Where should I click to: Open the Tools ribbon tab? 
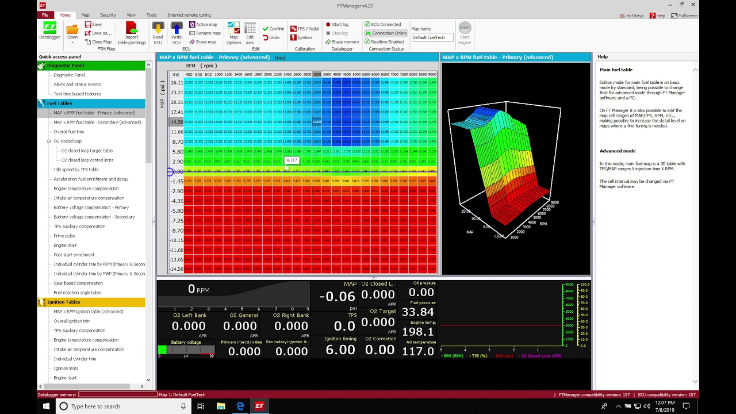[151, 15]
